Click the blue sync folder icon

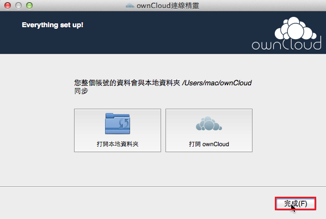[x=118, y=123]
